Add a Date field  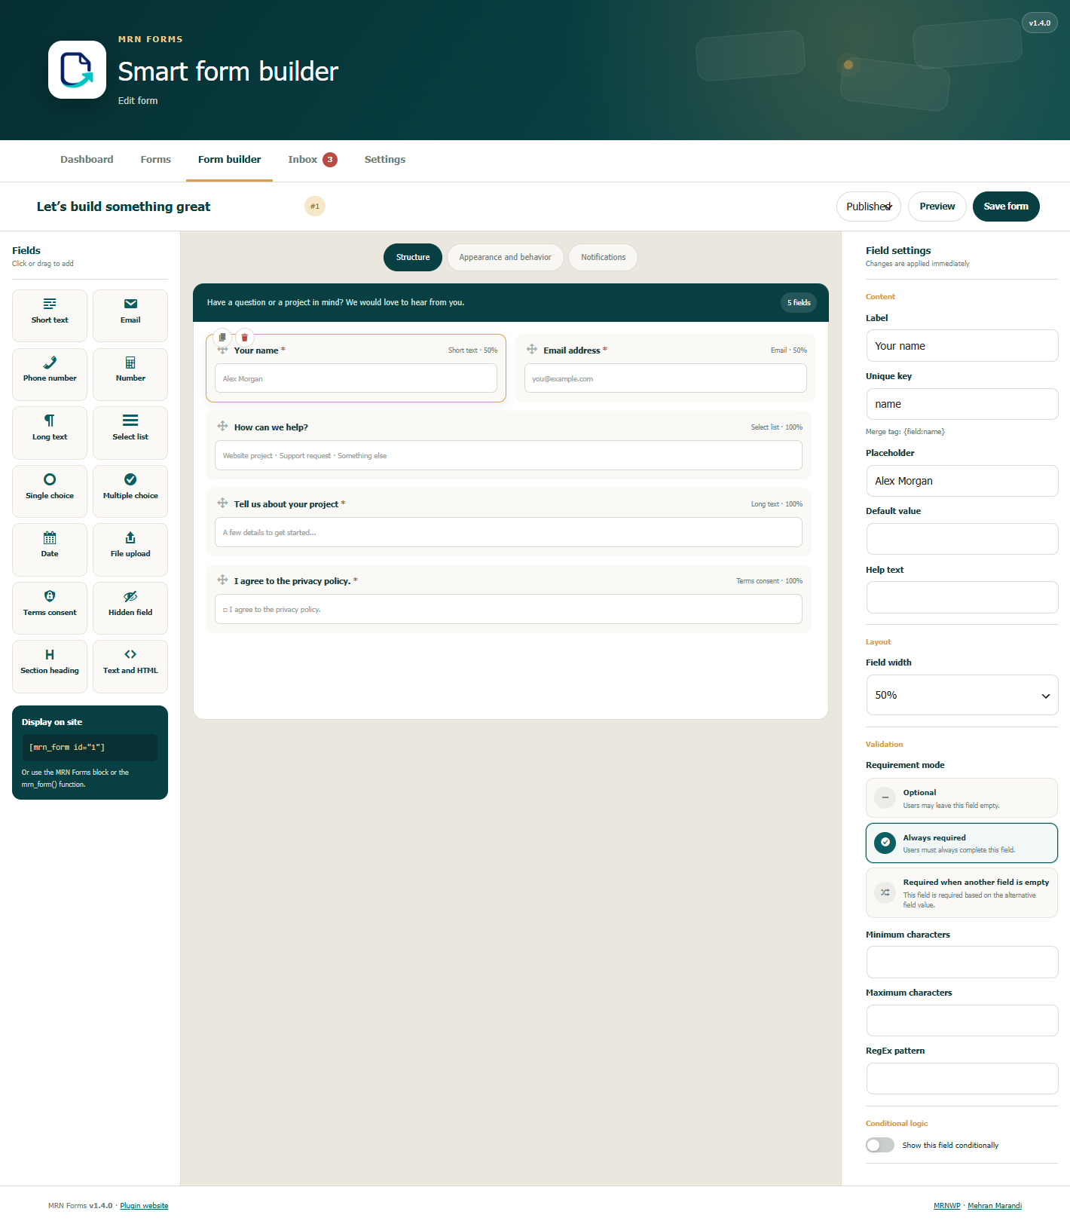click(x=50, y=549)
